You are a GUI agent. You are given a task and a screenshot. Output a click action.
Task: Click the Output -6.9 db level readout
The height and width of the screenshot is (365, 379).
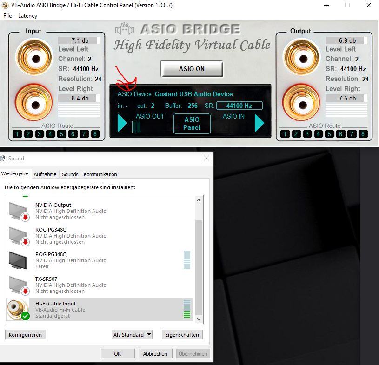346,40
